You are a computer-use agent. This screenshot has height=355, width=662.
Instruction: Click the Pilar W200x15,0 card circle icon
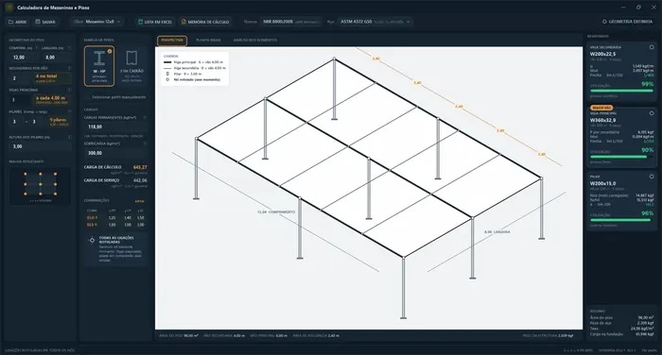pos(652,177)
